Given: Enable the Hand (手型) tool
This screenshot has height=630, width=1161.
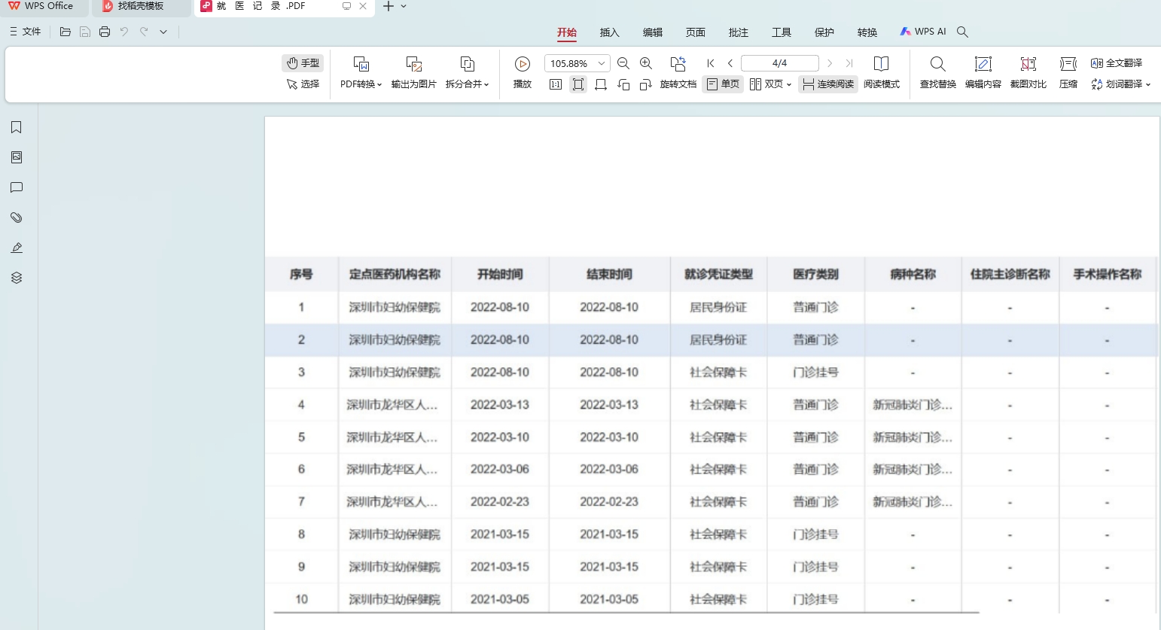Looking at the screenshot, I should pos(303,63).
